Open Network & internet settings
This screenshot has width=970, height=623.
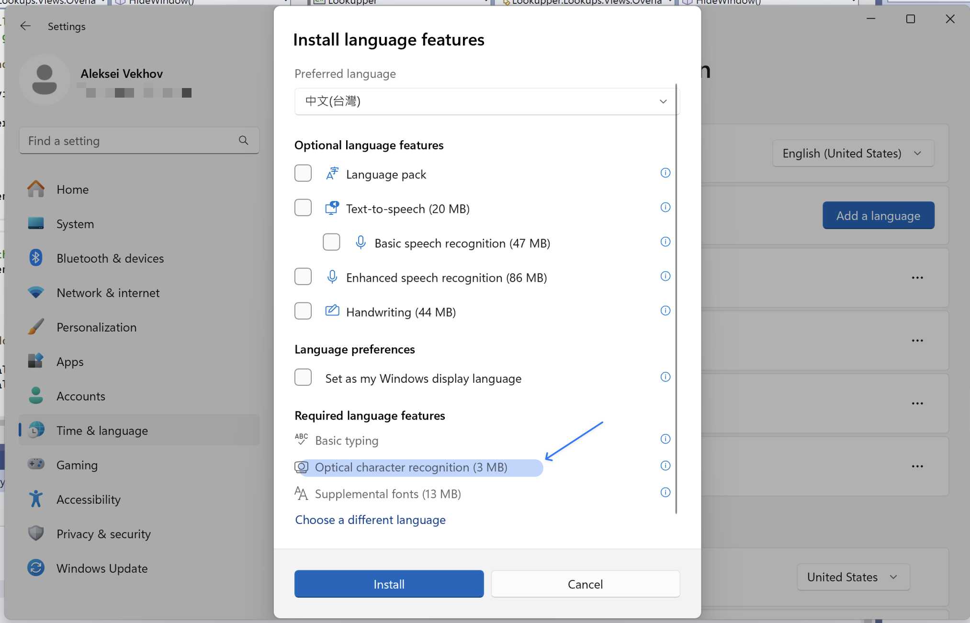(x=139, y=292)
